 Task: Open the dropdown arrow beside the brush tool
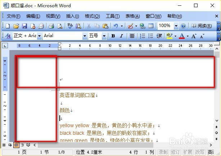[136, 26]
